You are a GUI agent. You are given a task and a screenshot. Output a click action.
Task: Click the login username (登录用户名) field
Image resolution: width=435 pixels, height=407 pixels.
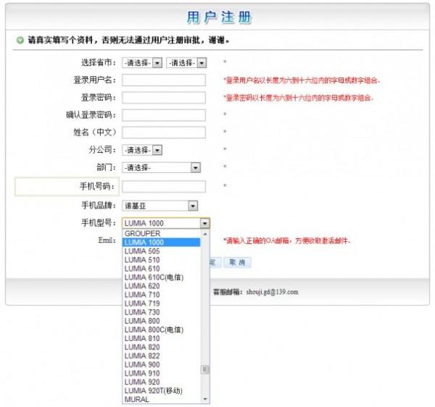164,80
